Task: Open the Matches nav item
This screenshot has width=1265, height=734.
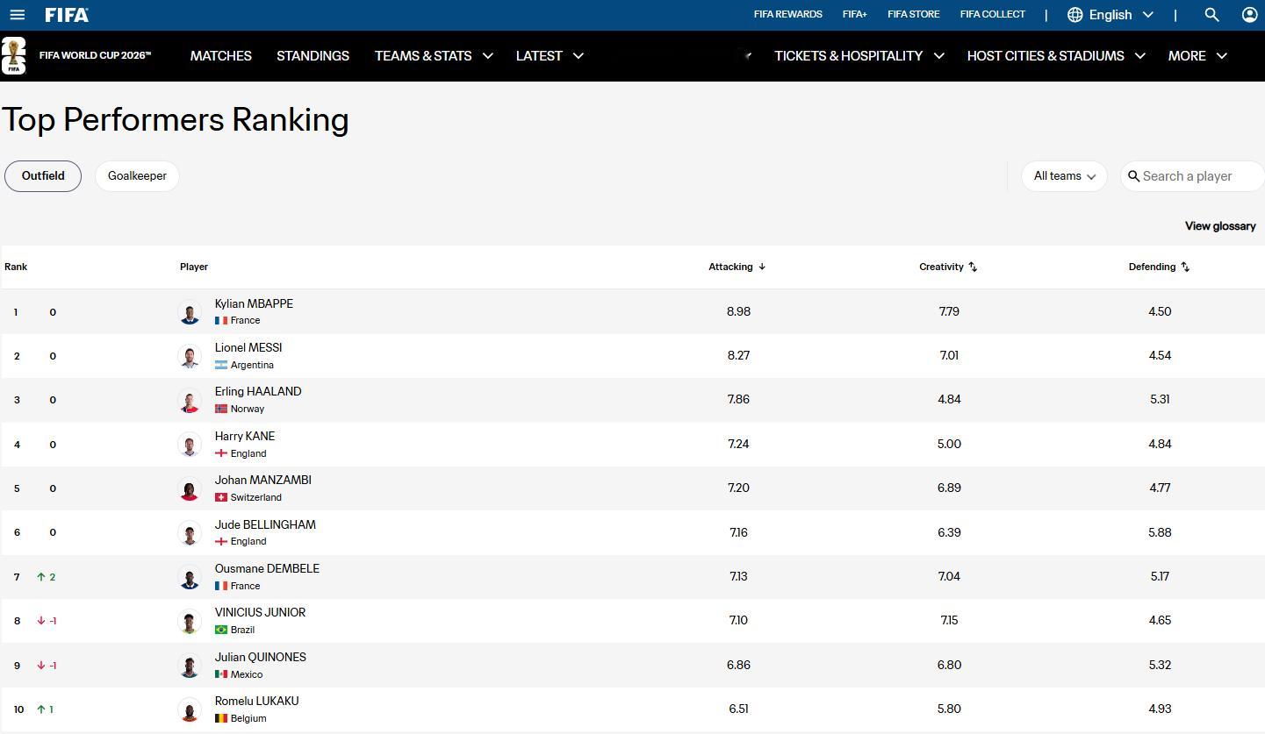Action: point(221,56)
